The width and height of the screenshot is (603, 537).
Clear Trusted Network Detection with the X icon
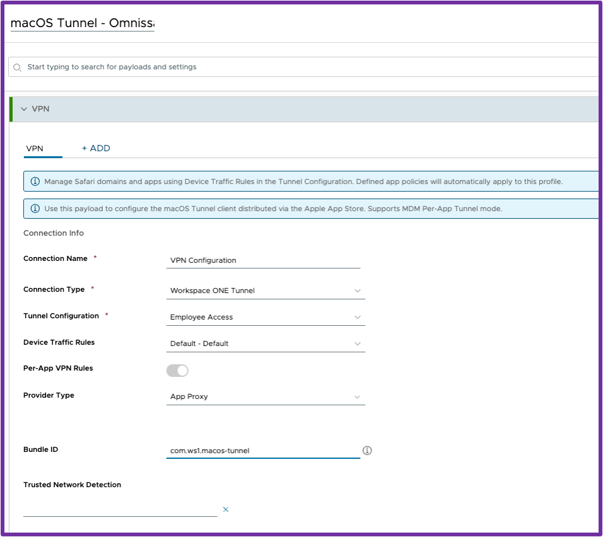coord(225,509)
